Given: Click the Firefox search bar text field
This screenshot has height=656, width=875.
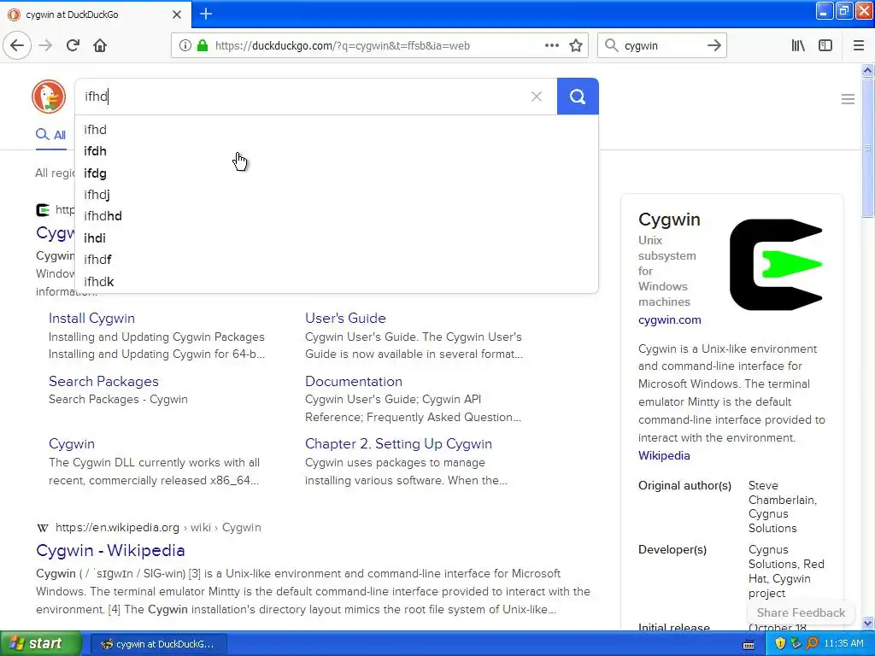Looking at the screenshot, I should (x=661, y=46).
